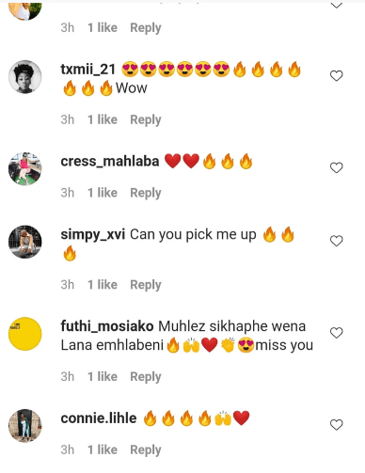Image resolution: width=365 pixels, height=473 pixels.
Task: Open connie.lihle's profile picture
Action: (25, 426)
